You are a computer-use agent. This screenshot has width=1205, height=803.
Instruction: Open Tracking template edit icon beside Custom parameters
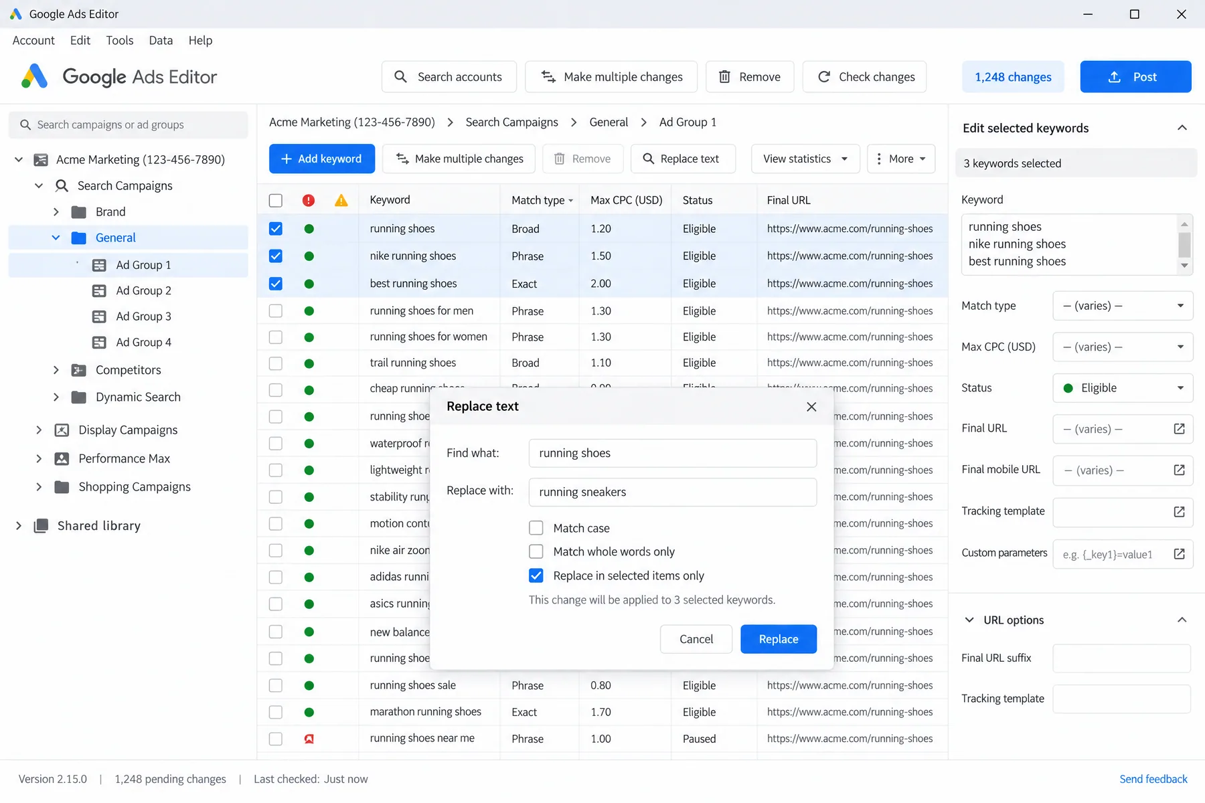[1179, 512]
